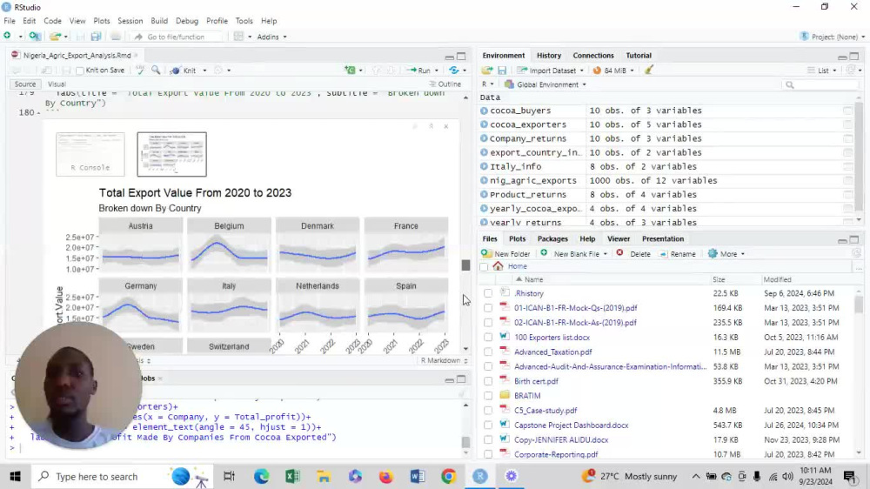Click the refresh icon in Environment pane
870x489 pixels.
[851, 70]
